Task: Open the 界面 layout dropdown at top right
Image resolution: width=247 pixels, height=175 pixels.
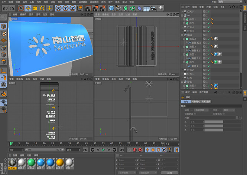Action: pyautogui.click(x=230, y=2)
